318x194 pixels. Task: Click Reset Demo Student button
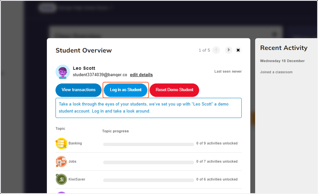pyautogui.click(x=174, y=90)
